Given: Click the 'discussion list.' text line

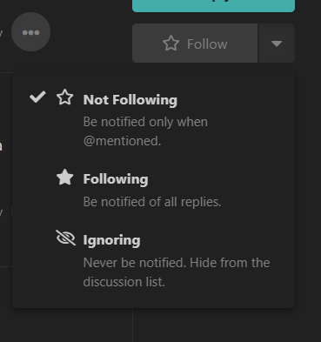Looking at the screenshot, I should (124, 282).
